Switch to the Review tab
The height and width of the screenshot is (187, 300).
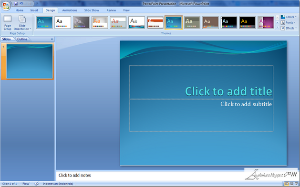coord(111,10)
